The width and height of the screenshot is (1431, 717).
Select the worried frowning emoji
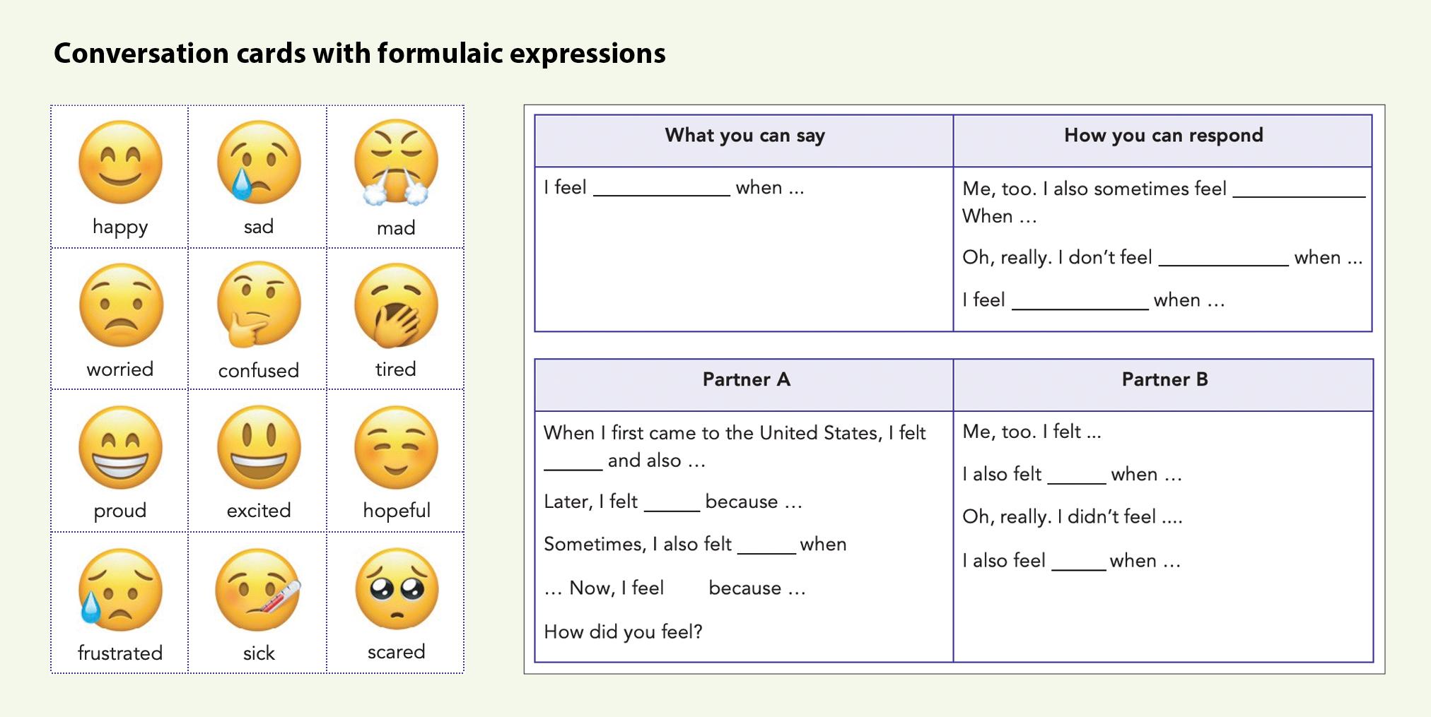[120, 305]
